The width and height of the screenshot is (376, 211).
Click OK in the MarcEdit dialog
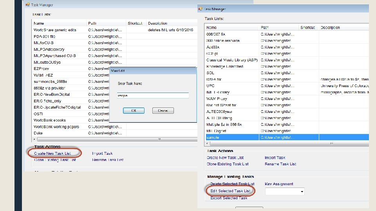click(x=134, y=111)
